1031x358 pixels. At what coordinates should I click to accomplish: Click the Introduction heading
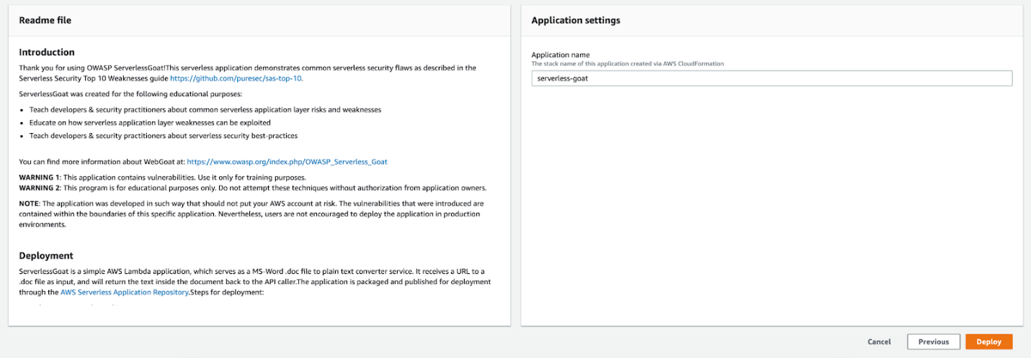click(x=47, y=52)
